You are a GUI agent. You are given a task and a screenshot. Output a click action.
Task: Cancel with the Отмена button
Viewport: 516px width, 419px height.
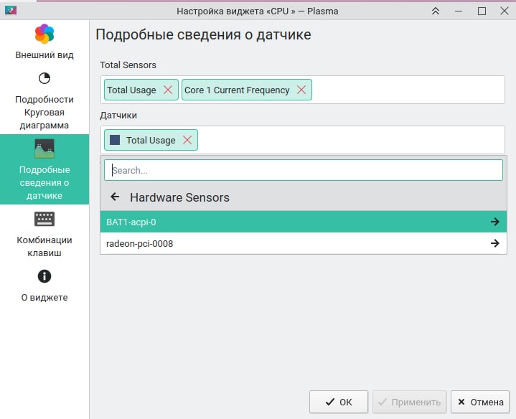[480, 402]
